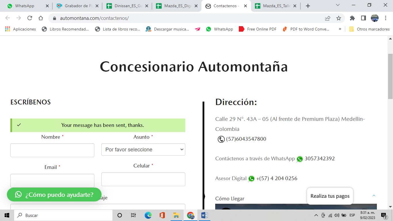Reload the current page

pyautogui.click(x=30, y=18)
